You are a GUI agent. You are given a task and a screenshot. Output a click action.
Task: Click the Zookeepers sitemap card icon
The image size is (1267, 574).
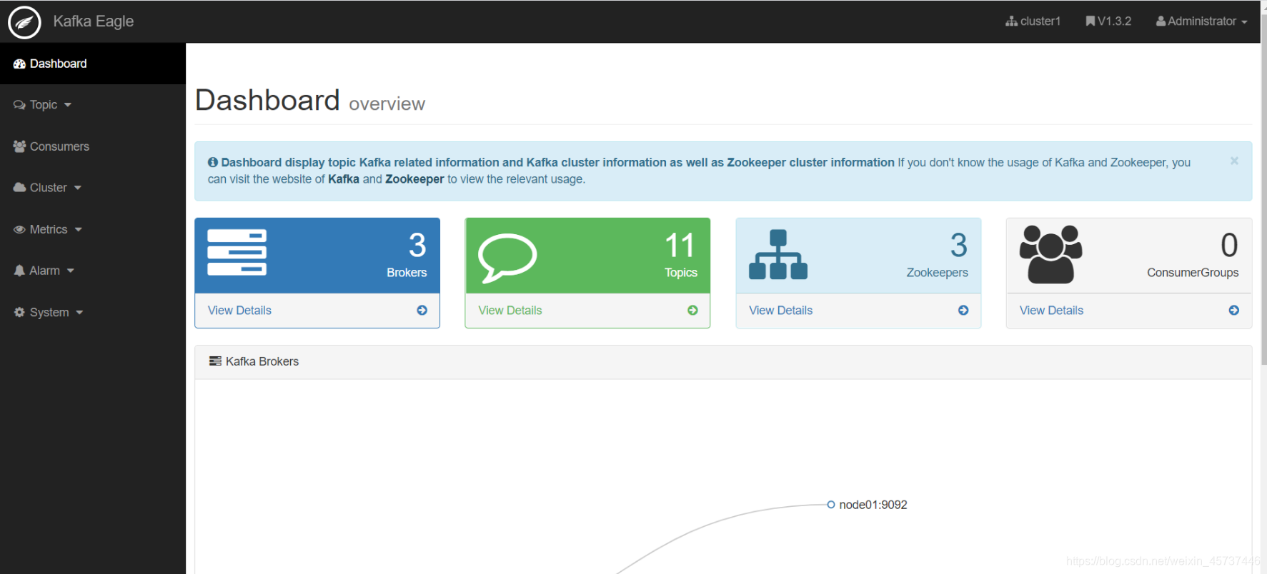pyautogui.click(x=778, y=254)
